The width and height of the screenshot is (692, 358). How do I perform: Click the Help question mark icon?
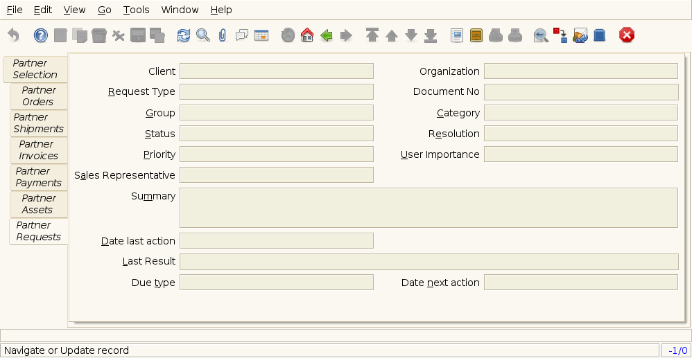pyautogui.click(x=41, y=35)
